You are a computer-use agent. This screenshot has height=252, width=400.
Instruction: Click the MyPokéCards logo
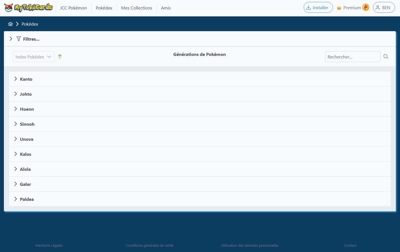pyautogui.click(x=28, y=8)
